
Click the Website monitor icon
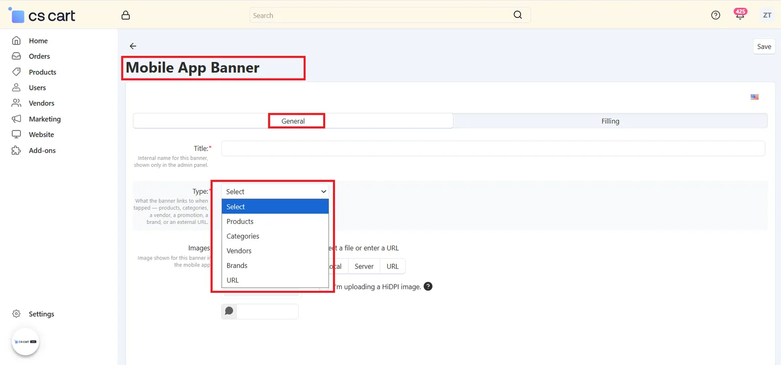(x=16, y=134)
